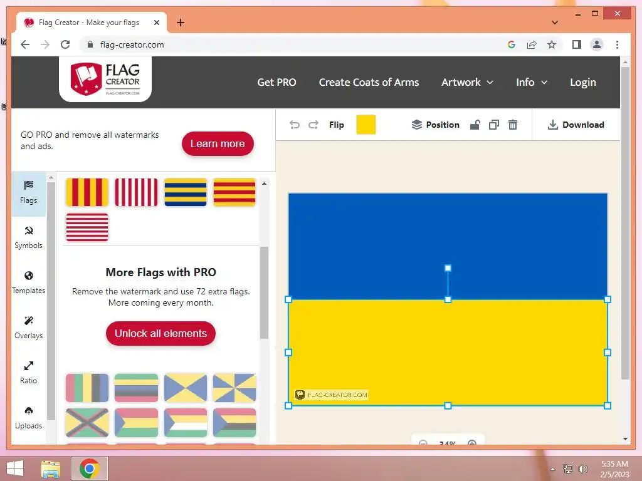This screenshot has width=642, height=481.
Task: Show hidden system tray icons
Action: 553,469
